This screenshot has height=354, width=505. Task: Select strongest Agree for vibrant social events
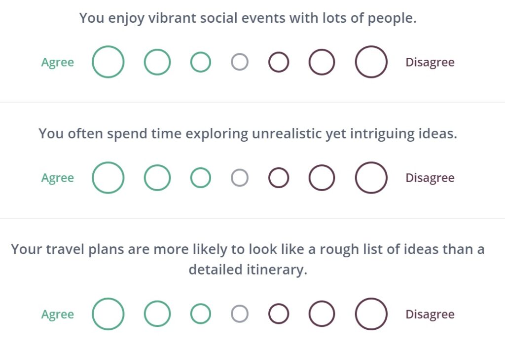(x=108, y=62)
